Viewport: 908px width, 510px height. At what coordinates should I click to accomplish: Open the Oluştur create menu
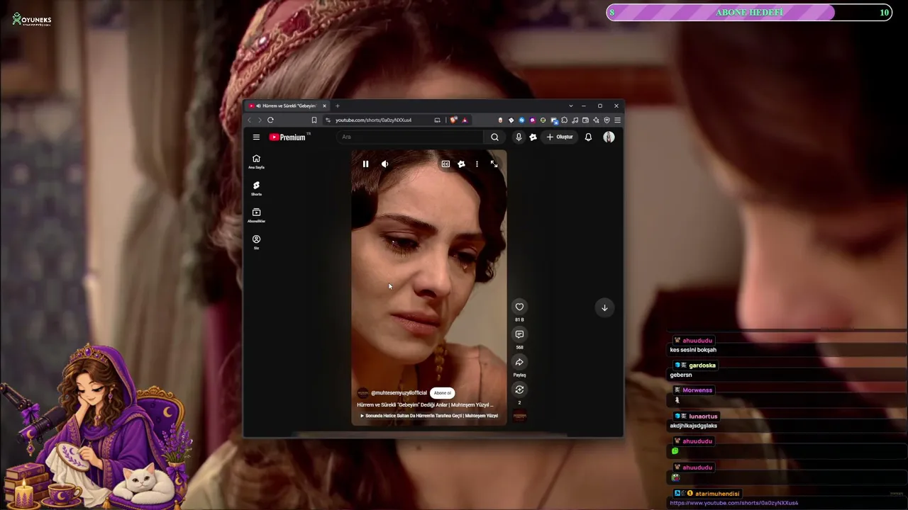(560, 137)
